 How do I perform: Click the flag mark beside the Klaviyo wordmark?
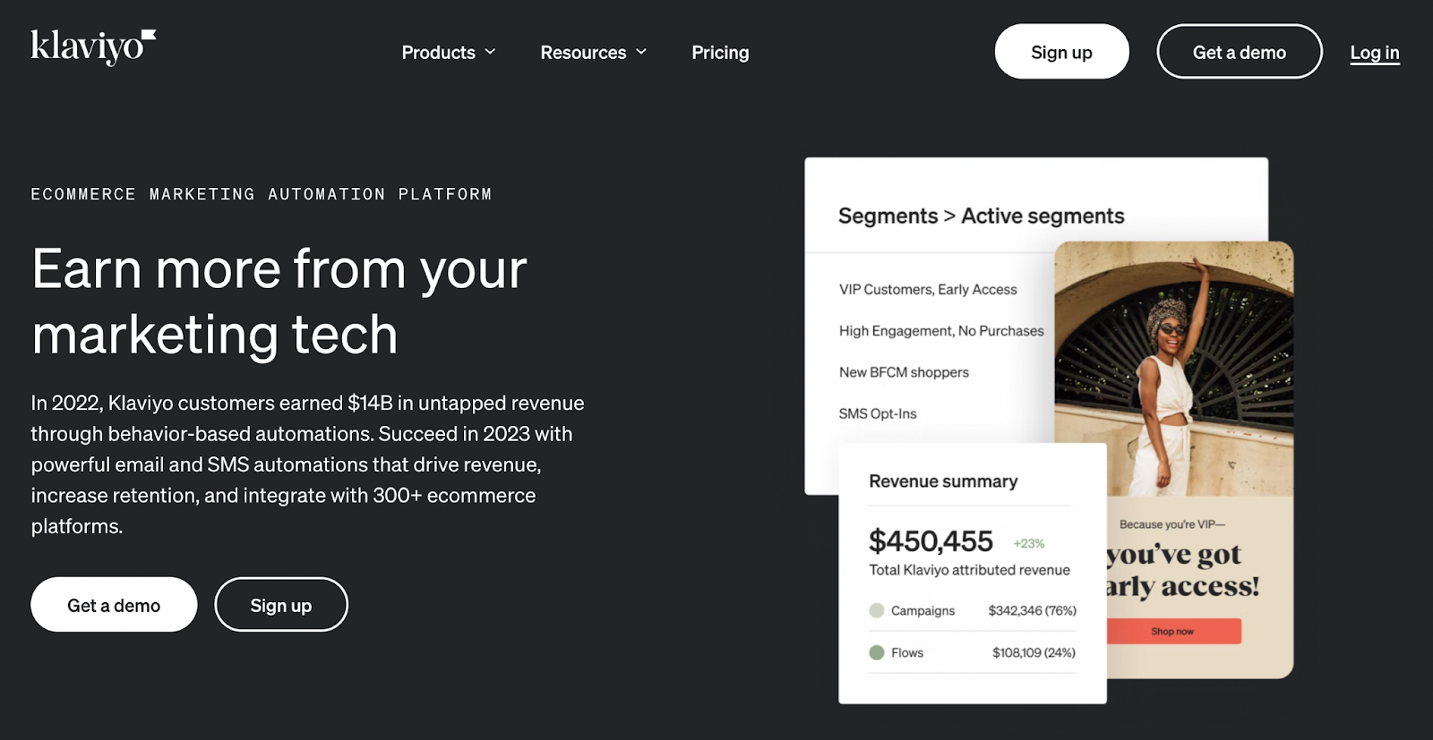click(150, 33)
